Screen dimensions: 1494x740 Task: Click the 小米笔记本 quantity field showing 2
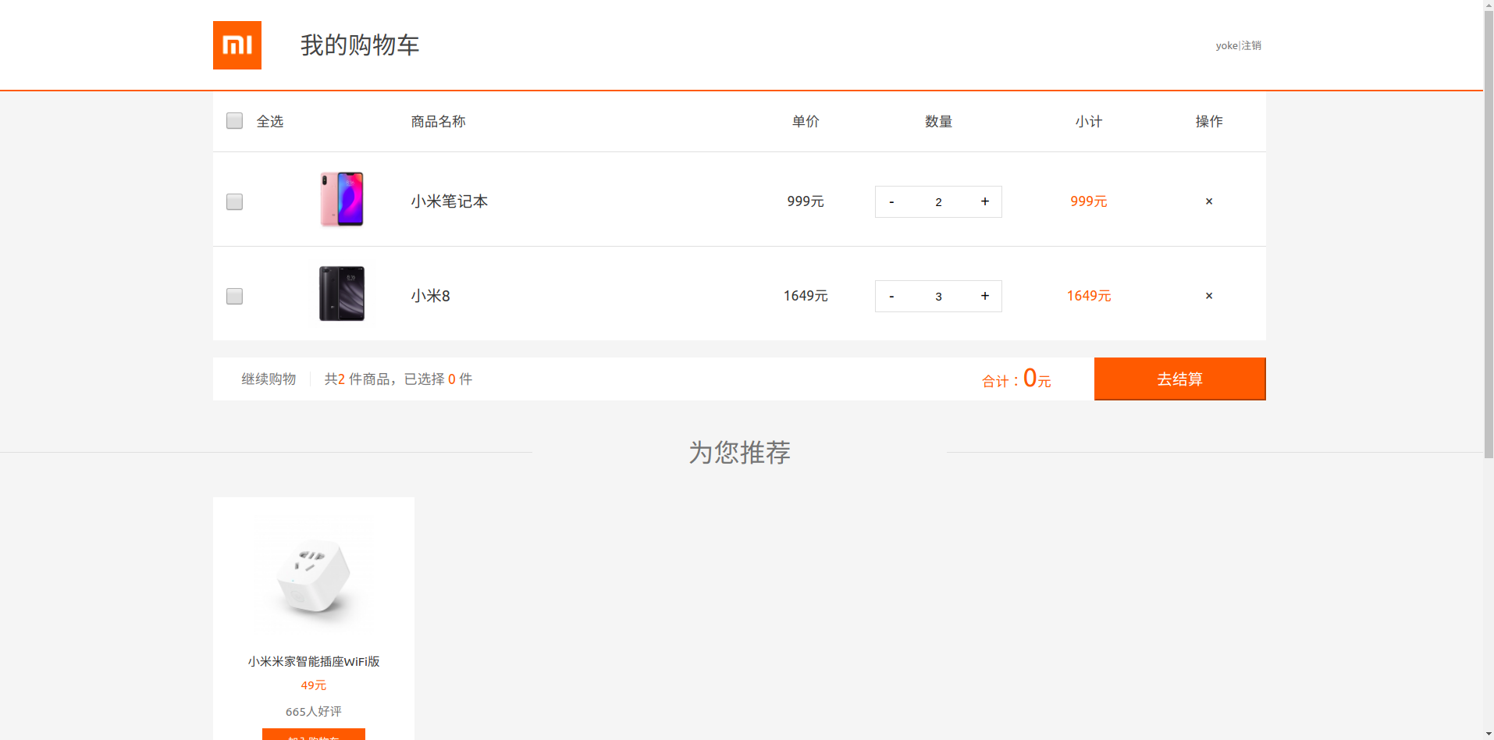click(938, 201)
